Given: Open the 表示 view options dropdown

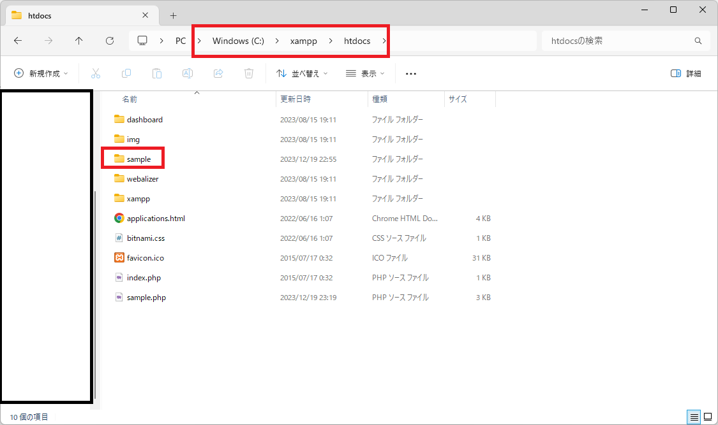Looking at the screenshot, I should point(365,73).
